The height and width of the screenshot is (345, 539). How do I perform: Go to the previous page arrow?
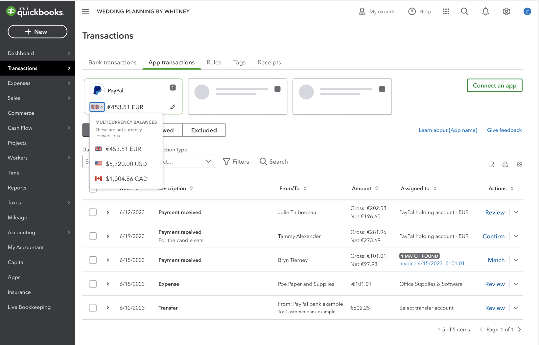pyautogui.click(x=481, y=330)
